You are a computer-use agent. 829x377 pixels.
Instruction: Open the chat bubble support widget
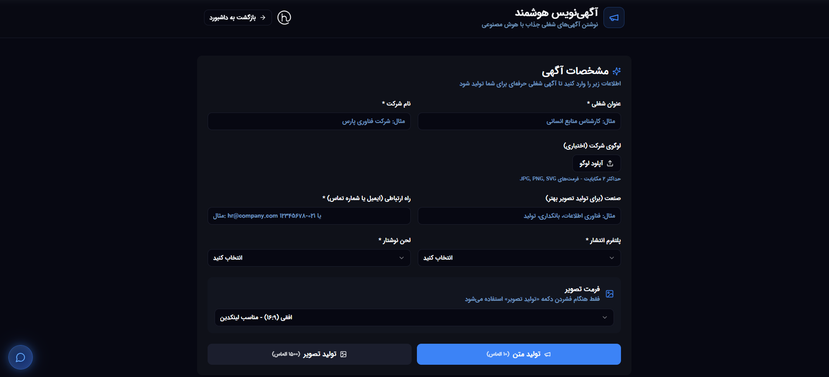(x=20, y=357)
